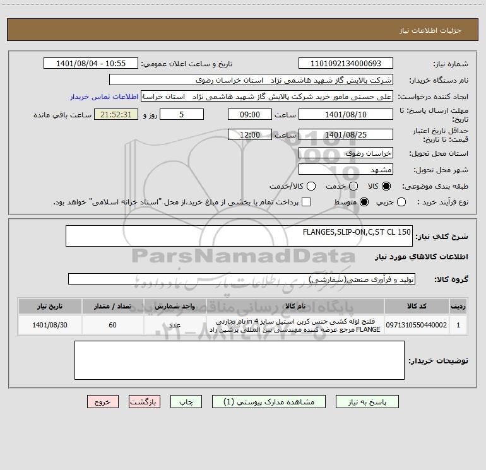Click the چاپ print button

click(186, 402)
